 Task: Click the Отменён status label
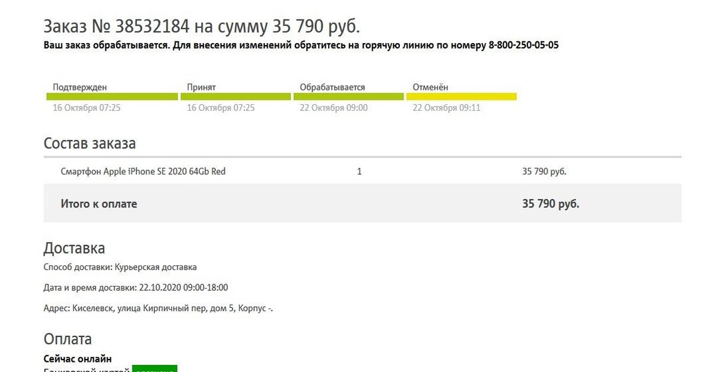431,87
